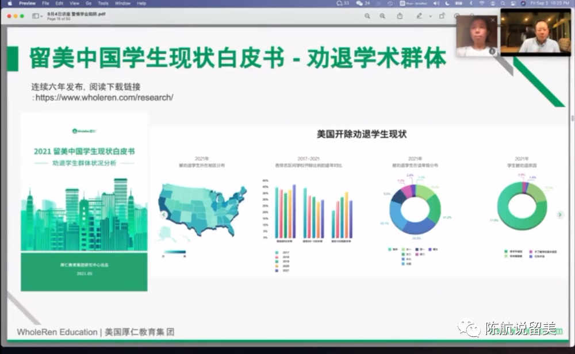Click the volume icon in the menu bar
Viewport: 575px width, 354px height.
[x=435, y=3]
